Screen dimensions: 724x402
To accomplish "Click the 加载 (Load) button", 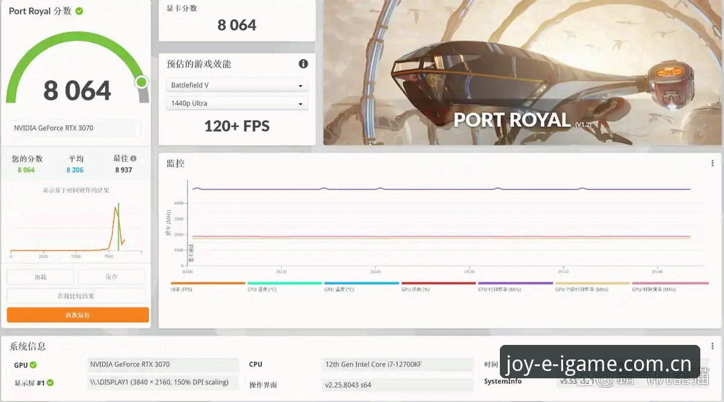I will tap(41, 277).
